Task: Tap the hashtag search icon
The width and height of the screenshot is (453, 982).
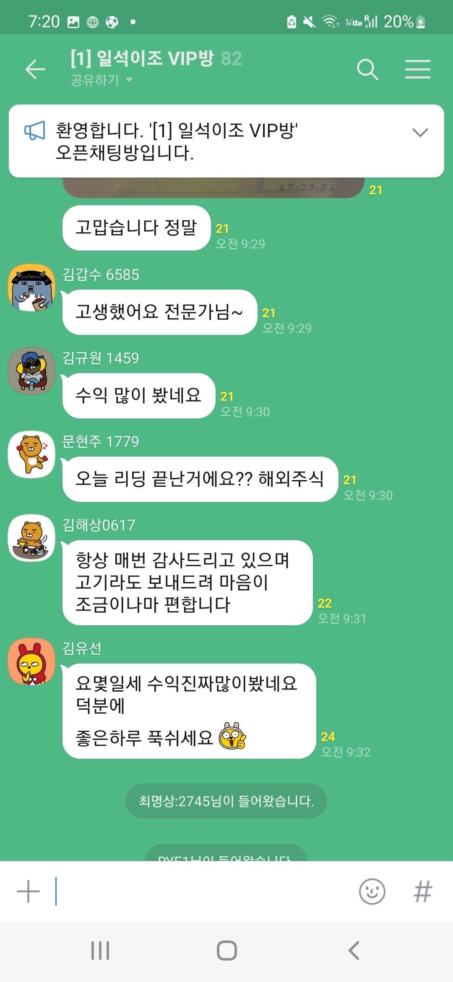Action: (x=423, y=891)
